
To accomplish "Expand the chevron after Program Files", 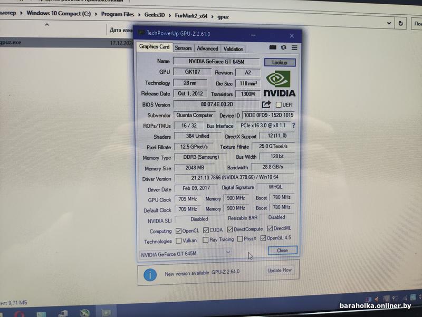I will pos(139,15).
